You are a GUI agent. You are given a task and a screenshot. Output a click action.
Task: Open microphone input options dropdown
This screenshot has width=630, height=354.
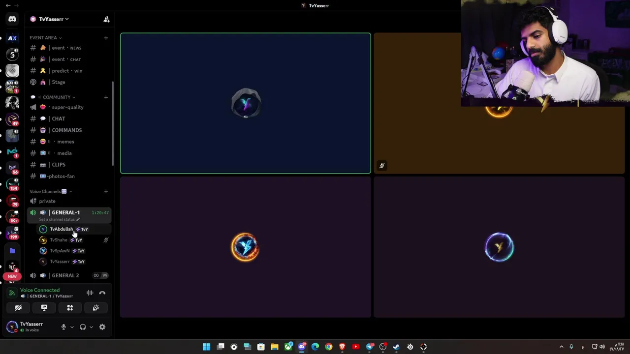click(x=72, y=327)
